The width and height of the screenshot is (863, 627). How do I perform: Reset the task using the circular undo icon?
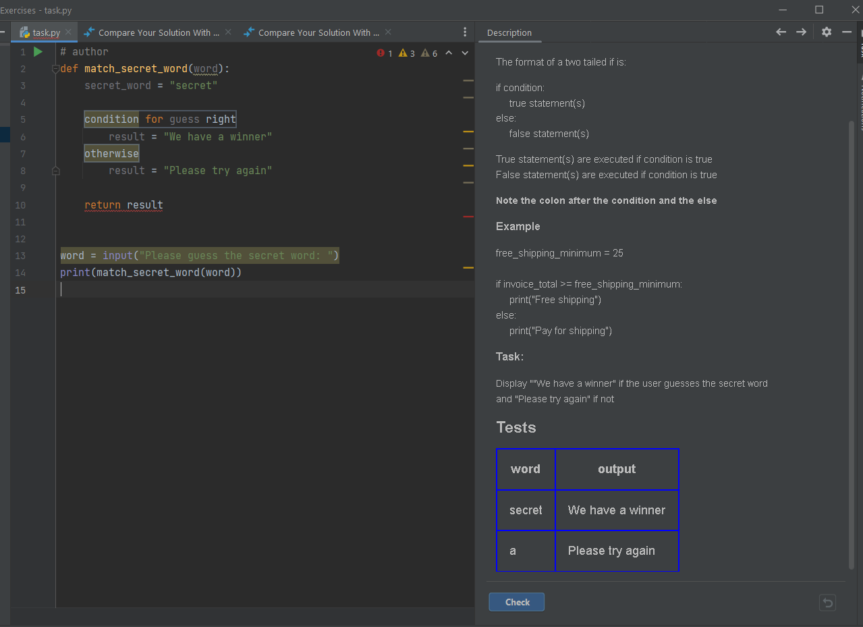(827, 602)
